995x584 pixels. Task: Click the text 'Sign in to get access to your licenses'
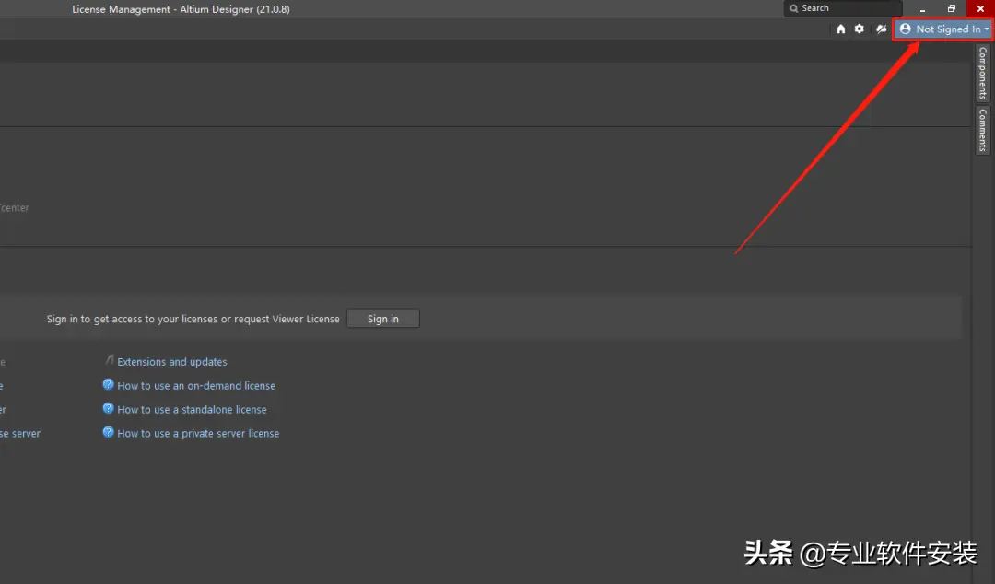point(132,320)
